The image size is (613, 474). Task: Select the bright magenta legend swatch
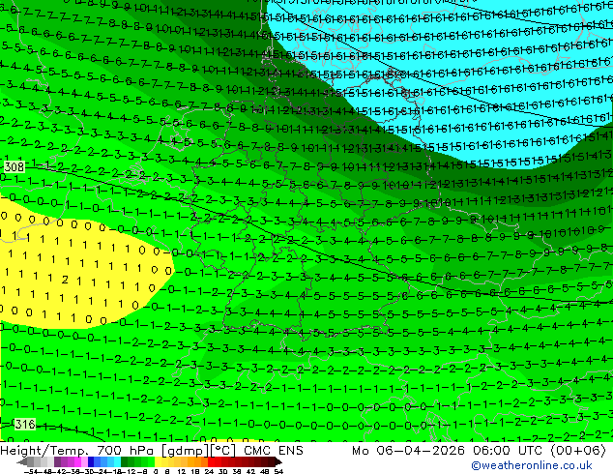[77, 462]
